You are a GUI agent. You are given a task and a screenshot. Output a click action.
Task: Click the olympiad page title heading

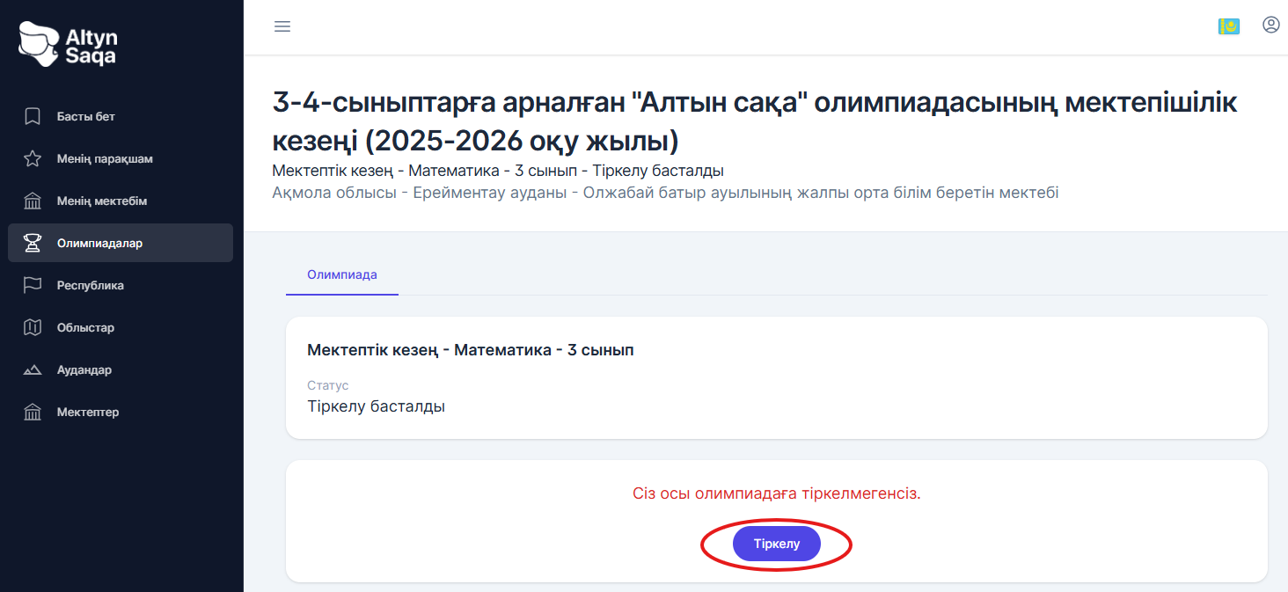(755, 121)
